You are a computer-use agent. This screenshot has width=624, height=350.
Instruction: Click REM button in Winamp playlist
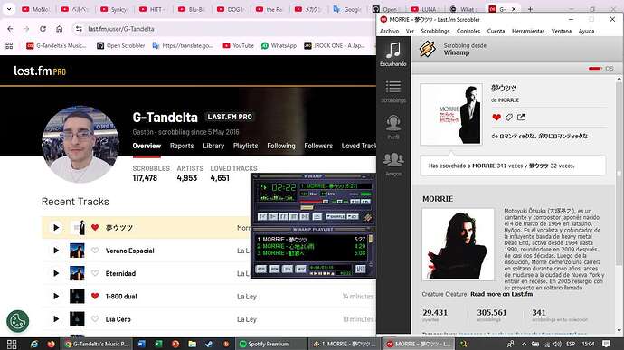(274, 269)
